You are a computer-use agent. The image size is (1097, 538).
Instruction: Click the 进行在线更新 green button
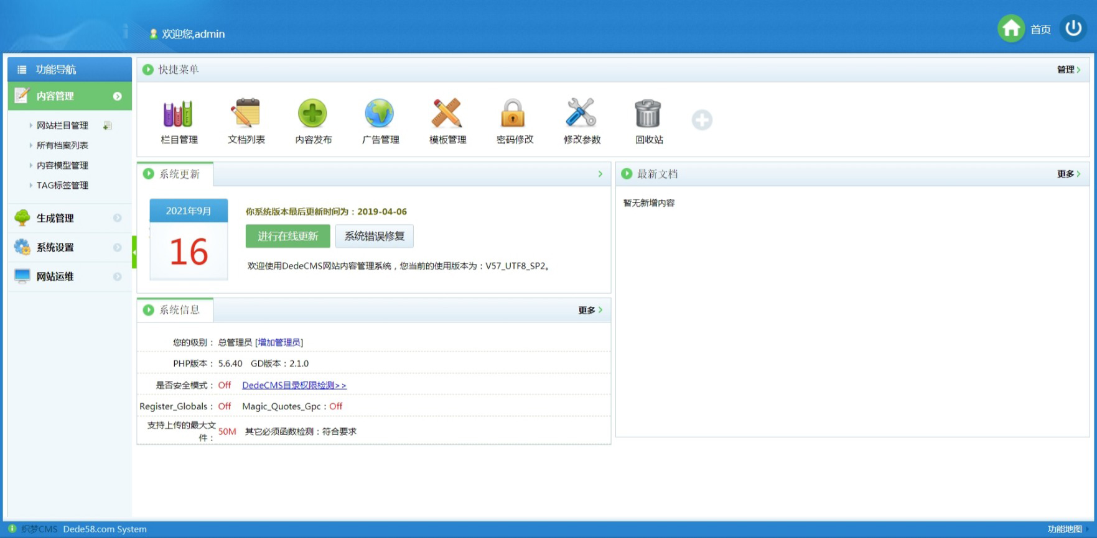pos(287,236)
